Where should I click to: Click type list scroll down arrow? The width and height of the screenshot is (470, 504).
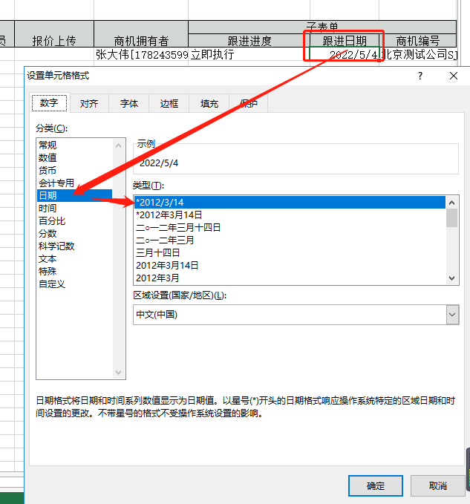pyautogui.click(x=451, y=278)
